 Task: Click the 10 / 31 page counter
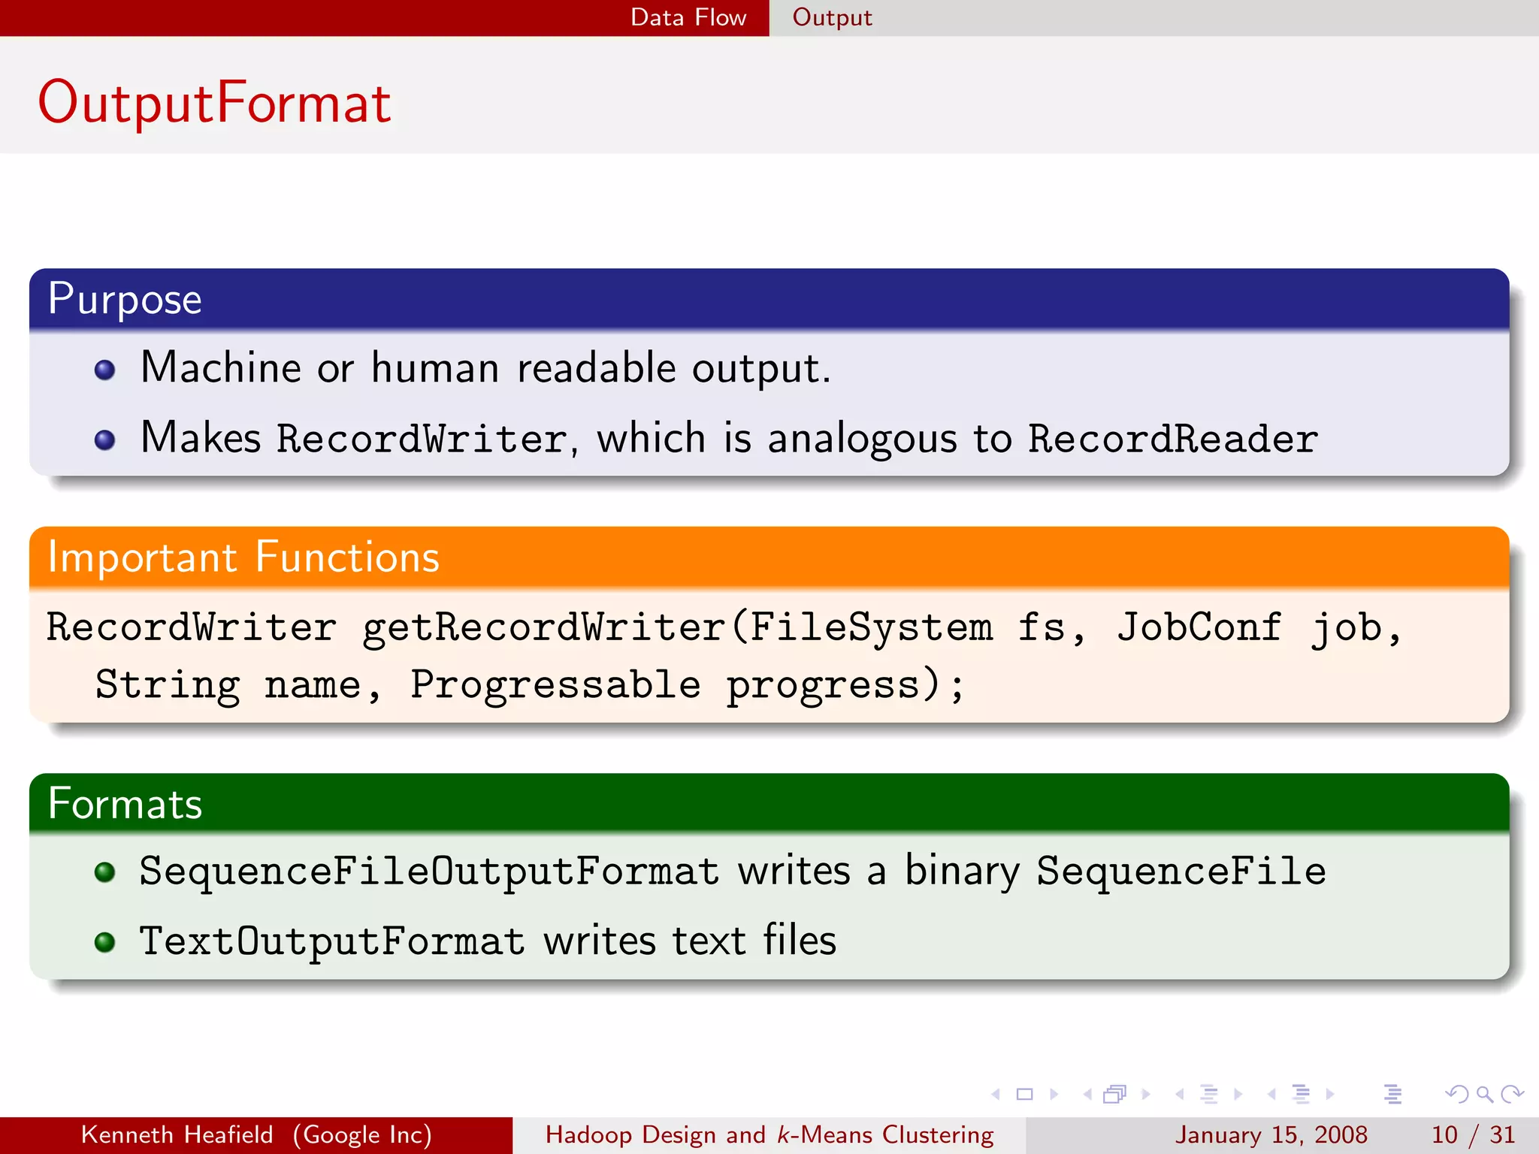click(x=1472, y=1134)
